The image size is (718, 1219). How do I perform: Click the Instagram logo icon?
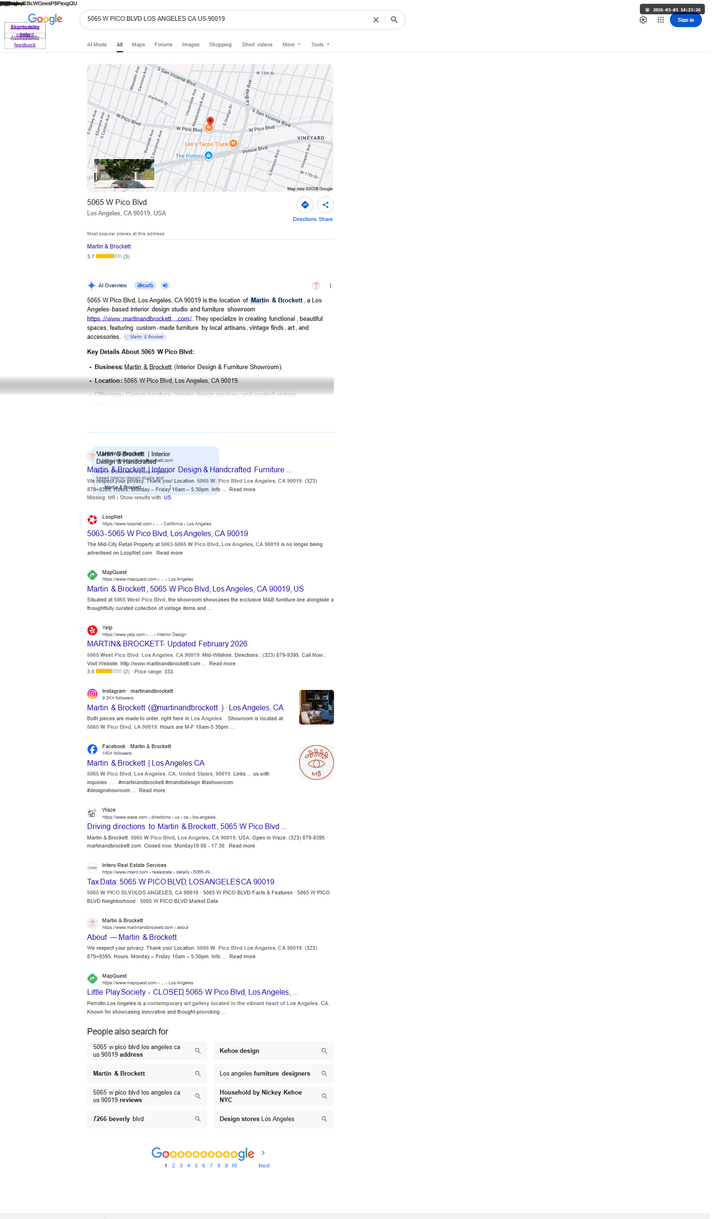click(93, 701)
